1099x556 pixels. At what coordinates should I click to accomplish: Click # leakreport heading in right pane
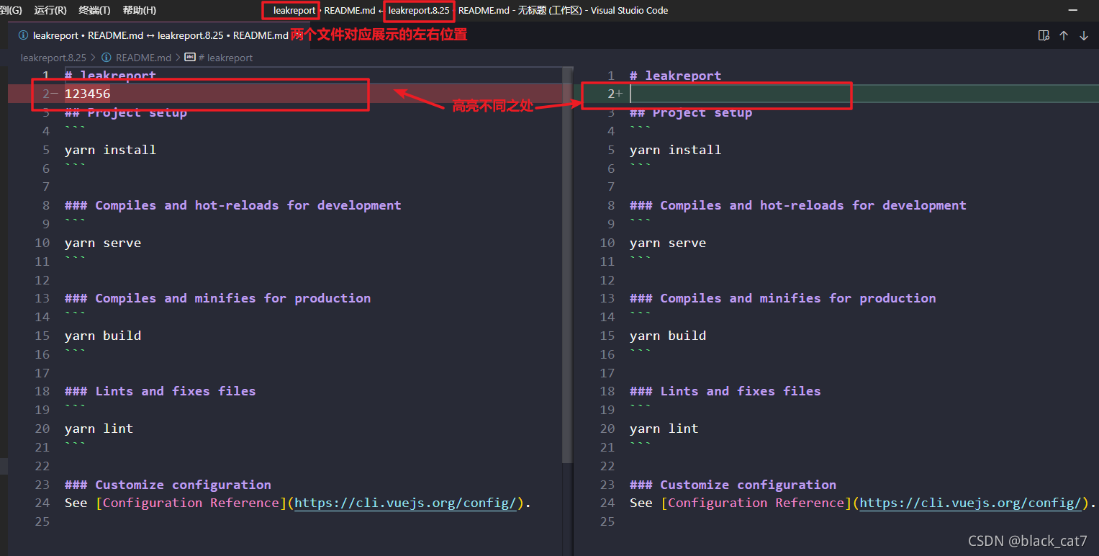pos(675,76)
